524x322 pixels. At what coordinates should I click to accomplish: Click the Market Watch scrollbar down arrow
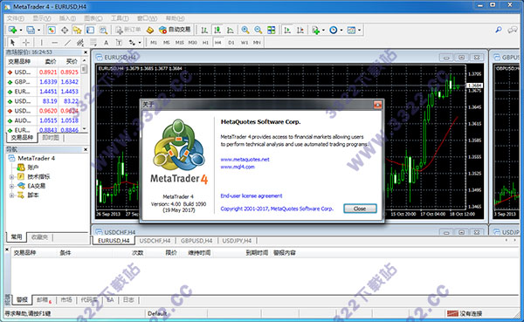click(84, 128)
